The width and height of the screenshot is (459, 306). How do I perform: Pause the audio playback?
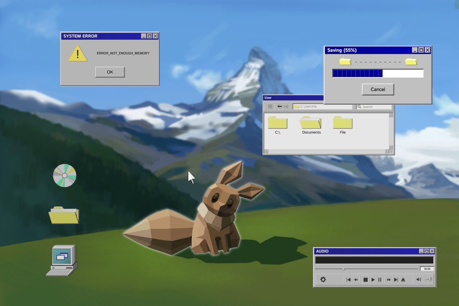pyautogui.click(x=380, y=280)
